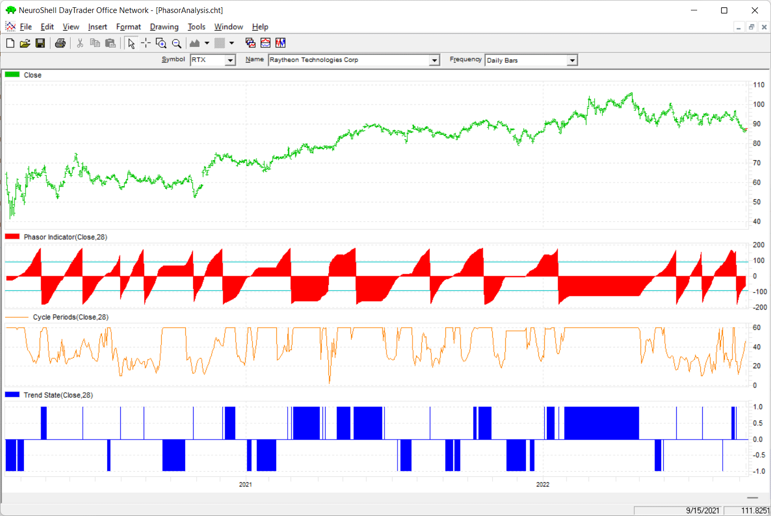
Task: Click the Phasor Indicator(Close,28) label
Action: pos(66,237)
